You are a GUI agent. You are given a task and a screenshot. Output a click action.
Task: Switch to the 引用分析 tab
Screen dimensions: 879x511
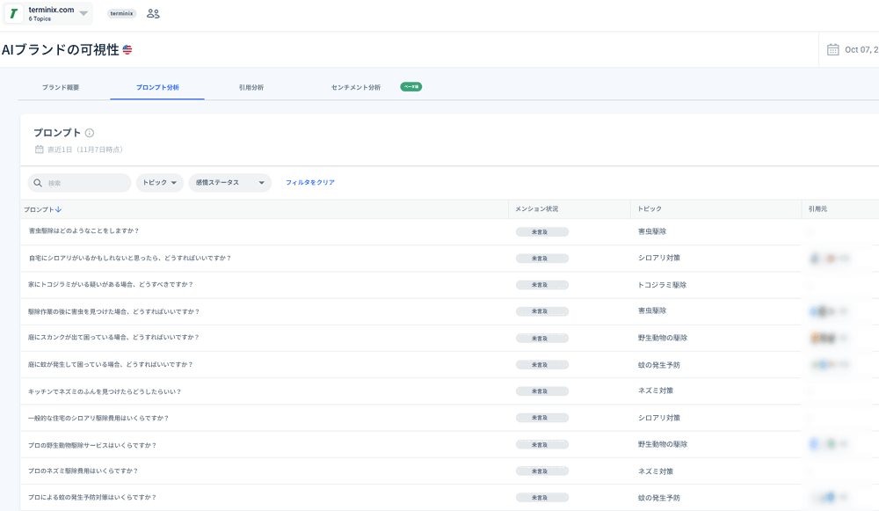click(x=251, y=87)
